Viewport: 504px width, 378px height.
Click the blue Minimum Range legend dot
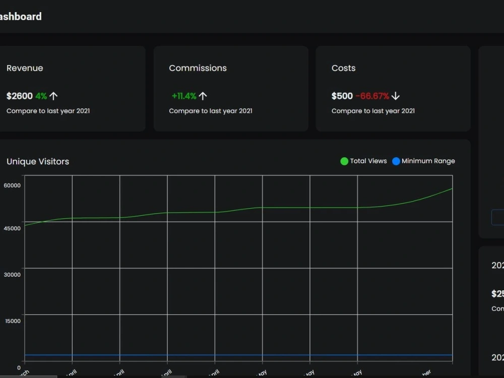(x=396, y=161)
